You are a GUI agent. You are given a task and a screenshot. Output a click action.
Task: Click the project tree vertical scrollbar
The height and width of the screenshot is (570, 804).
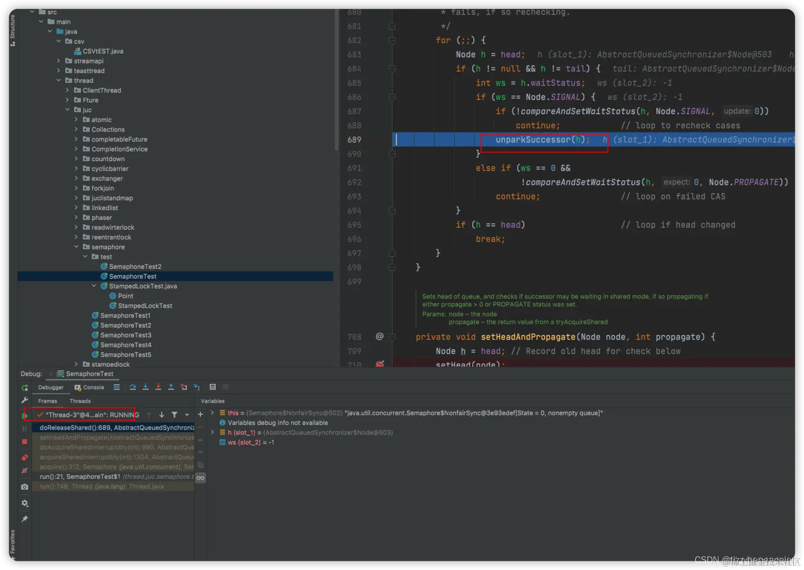tap(337, 79)
